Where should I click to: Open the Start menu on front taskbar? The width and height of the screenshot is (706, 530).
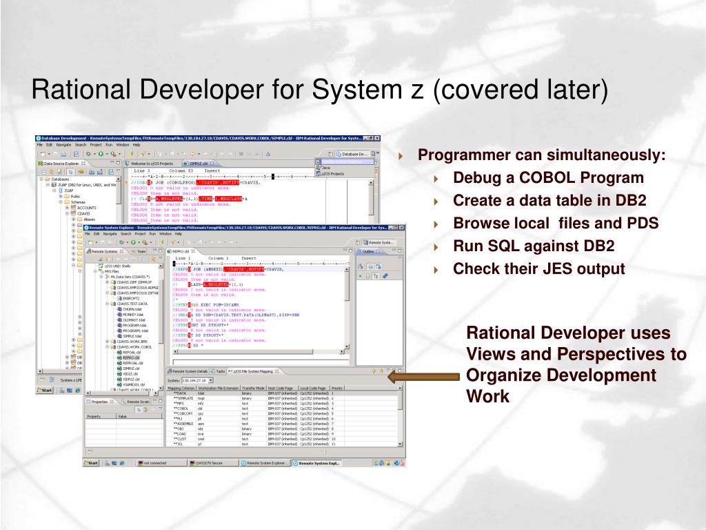click(91, 463)
